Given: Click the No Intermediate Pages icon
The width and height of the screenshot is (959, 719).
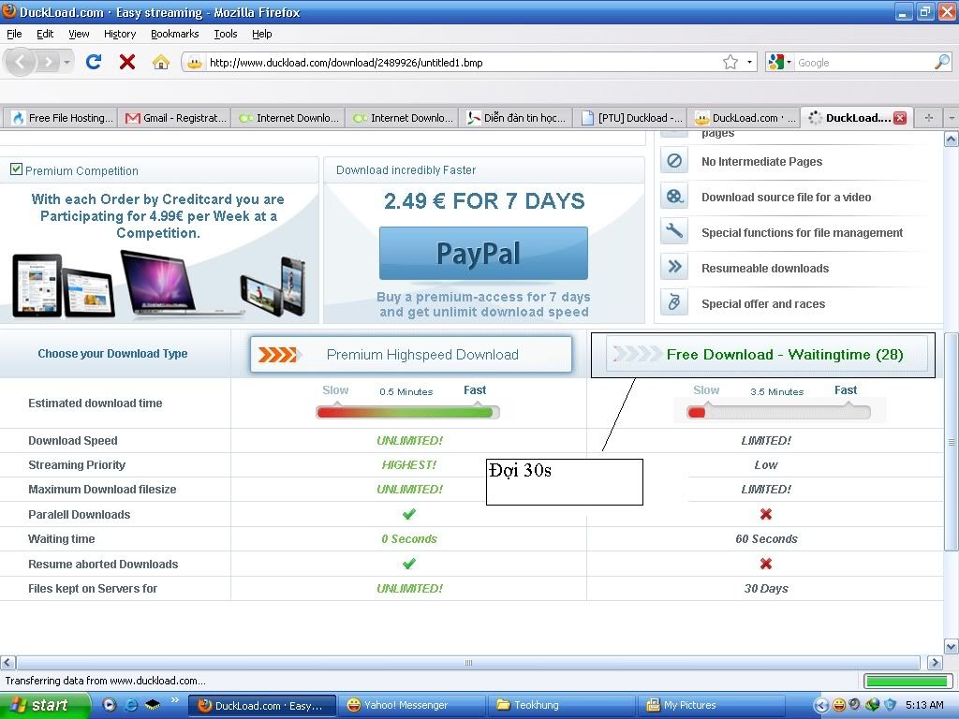Looking at the screenshot, I should 674,161.
